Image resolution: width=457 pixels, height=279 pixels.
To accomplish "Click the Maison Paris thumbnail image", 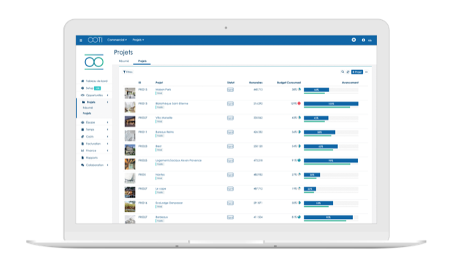I will (130, 93).
